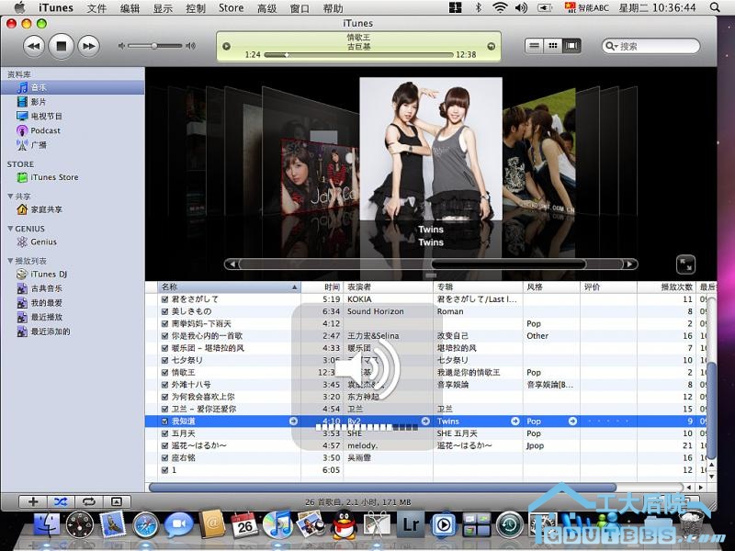This screenshot has width=735, height=551.
Task: Switch to list view
Action: pyautogui.click(x=535, y=45)
